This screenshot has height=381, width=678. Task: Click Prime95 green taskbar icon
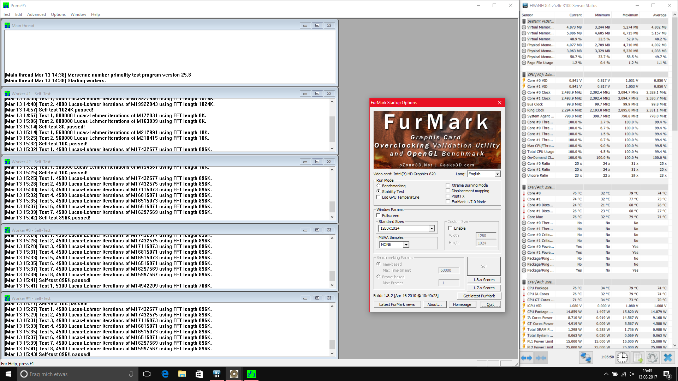(x=251, y=374)
